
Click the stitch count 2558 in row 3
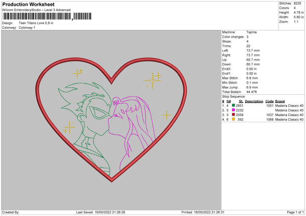click(240, 115)
